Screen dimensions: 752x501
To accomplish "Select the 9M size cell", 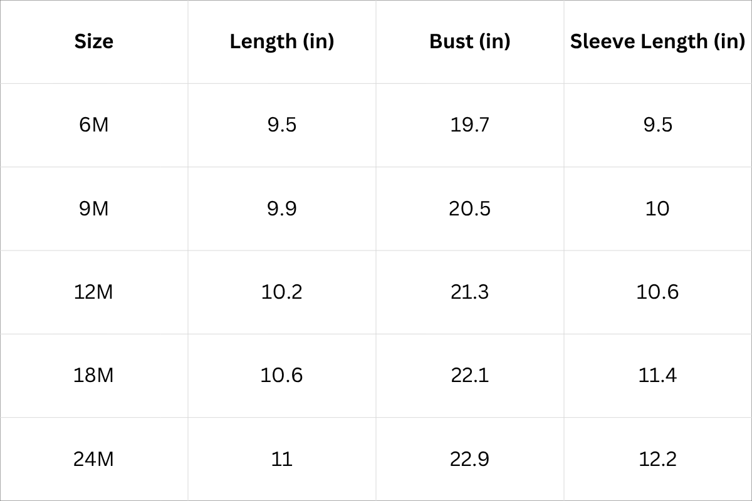I will tap(94, 208).
